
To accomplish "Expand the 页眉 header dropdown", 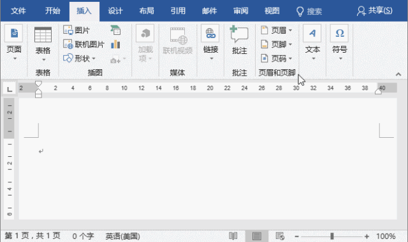I will pyautogui.click(x=291, y=30).
